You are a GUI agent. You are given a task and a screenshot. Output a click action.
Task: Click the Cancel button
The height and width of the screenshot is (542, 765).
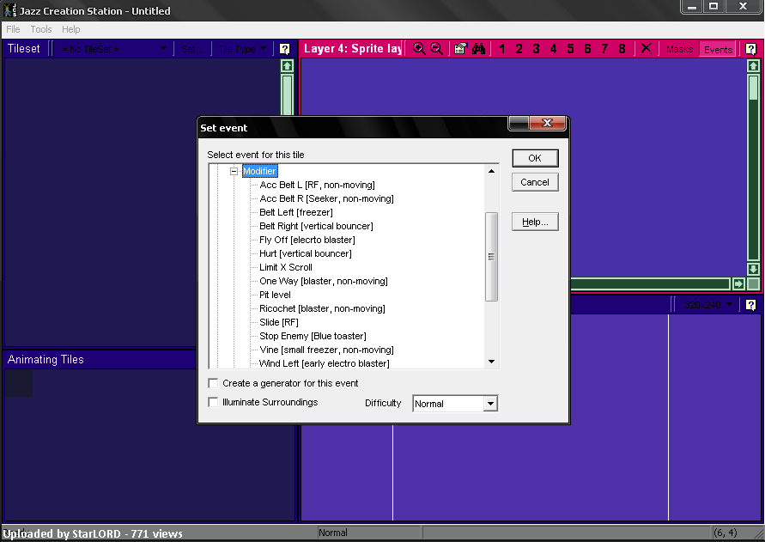click(535, 182)
